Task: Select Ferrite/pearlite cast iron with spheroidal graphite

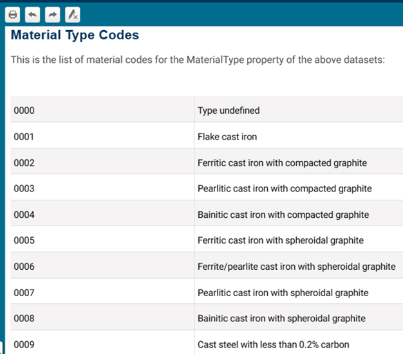Action: pyautogui.click(x=296, y=267)
